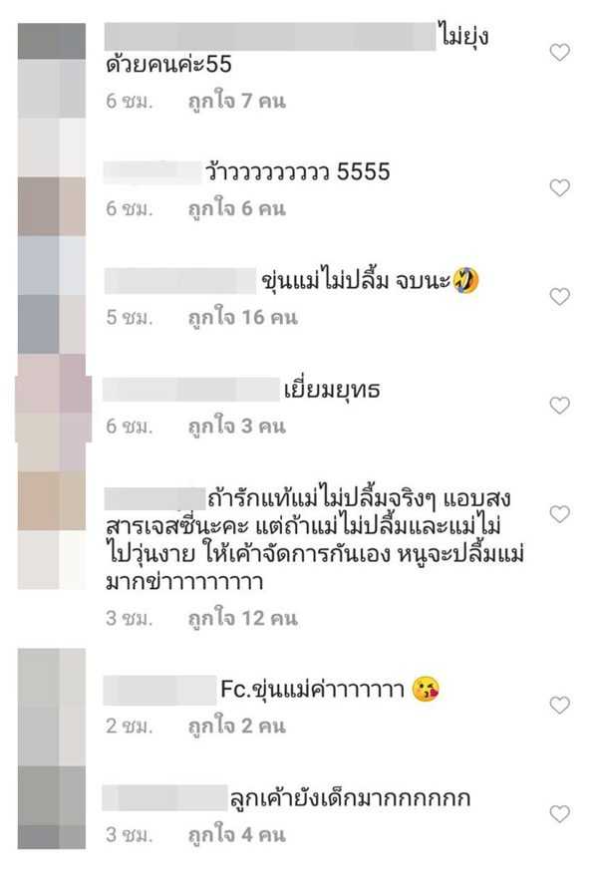View ถูกใจ 3 คน under เยี่ยมยุทธ

(x=236, y=427)
